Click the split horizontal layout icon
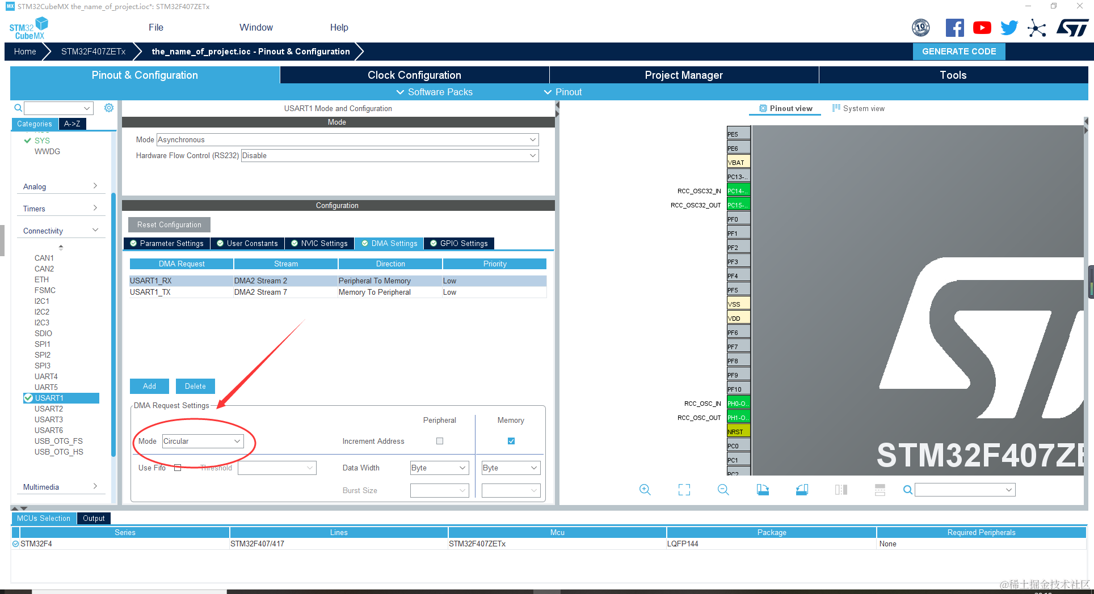 pyautogui.click(x=880, y=490)
